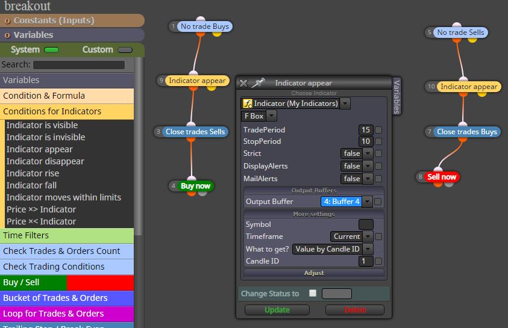Select the Sell now block
Screen dimensions: 508x328
[442, 177]
